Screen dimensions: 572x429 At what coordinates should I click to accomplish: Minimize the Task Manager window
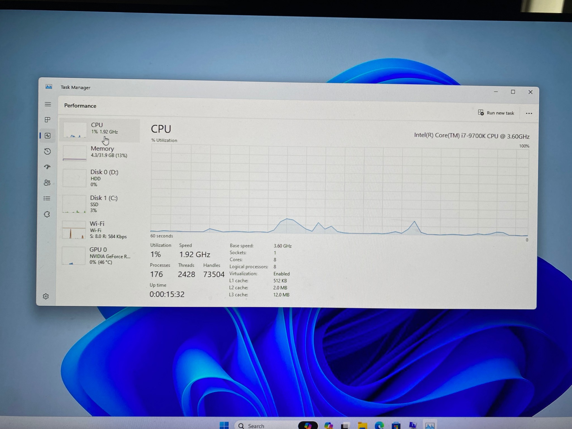(x=496, y=92)
